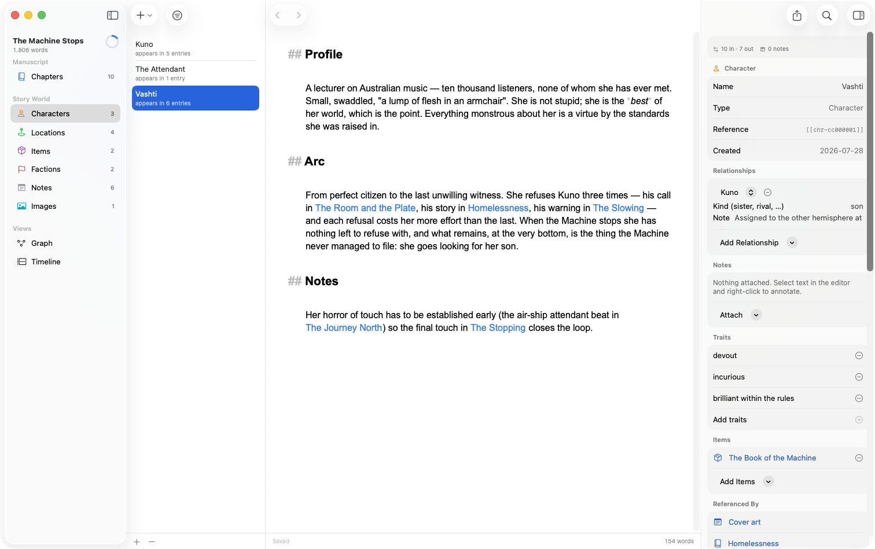Screen dimensions: 875x549
Task: Click the project title 'The Machine Stops'
Action: point(48,41)
